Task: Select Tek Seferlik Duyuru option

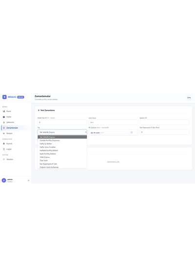Action: pos(62,137)
